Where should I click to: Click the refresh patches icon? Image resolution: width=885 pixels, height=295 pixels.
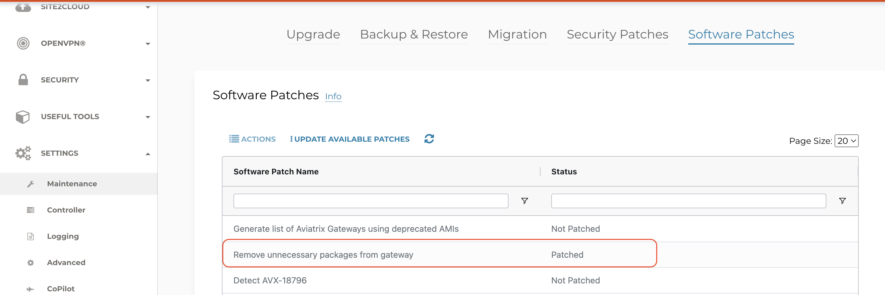click(429, 139)
